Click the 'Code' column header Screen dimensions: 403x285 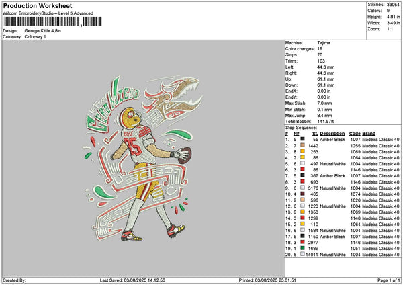[x=355, y=134]
